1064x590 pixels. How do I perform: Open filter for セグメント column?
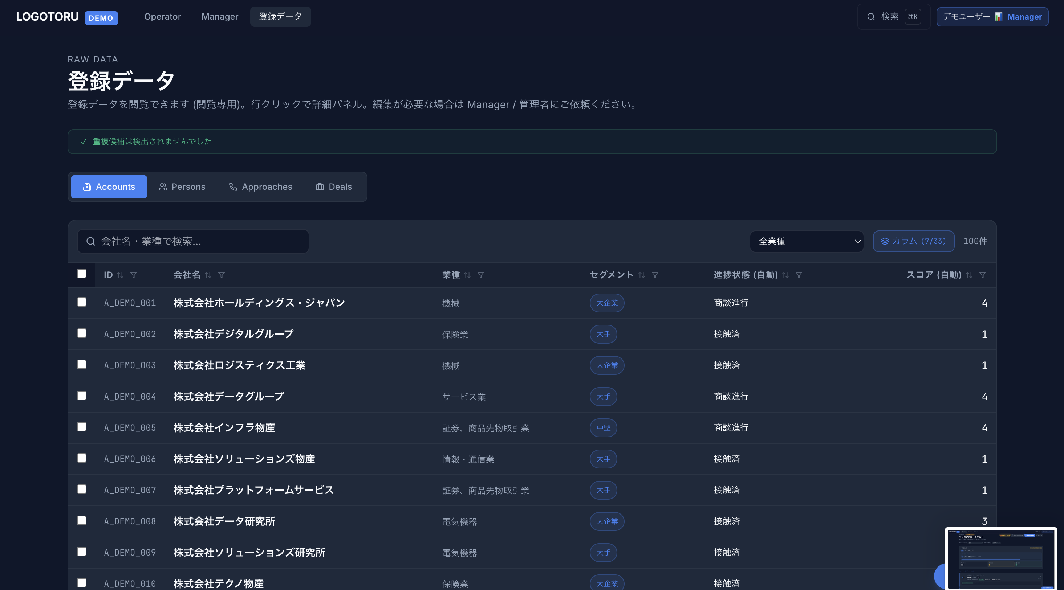[x=655, y=275]
